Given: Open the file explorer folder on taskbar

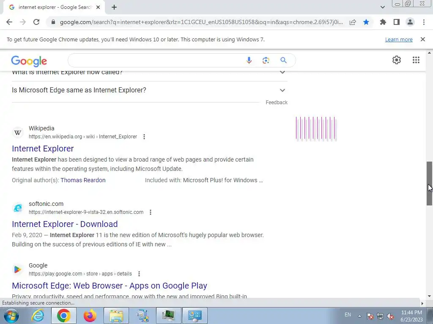Looking at the screenshot, I should tap(116, 316).
